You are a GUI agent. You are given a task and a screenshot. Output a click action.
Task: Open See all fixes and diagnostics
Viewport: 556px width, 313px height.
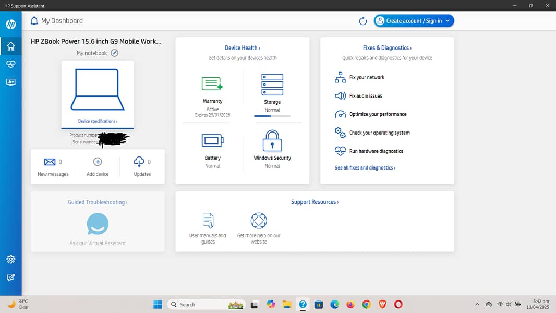365,167
